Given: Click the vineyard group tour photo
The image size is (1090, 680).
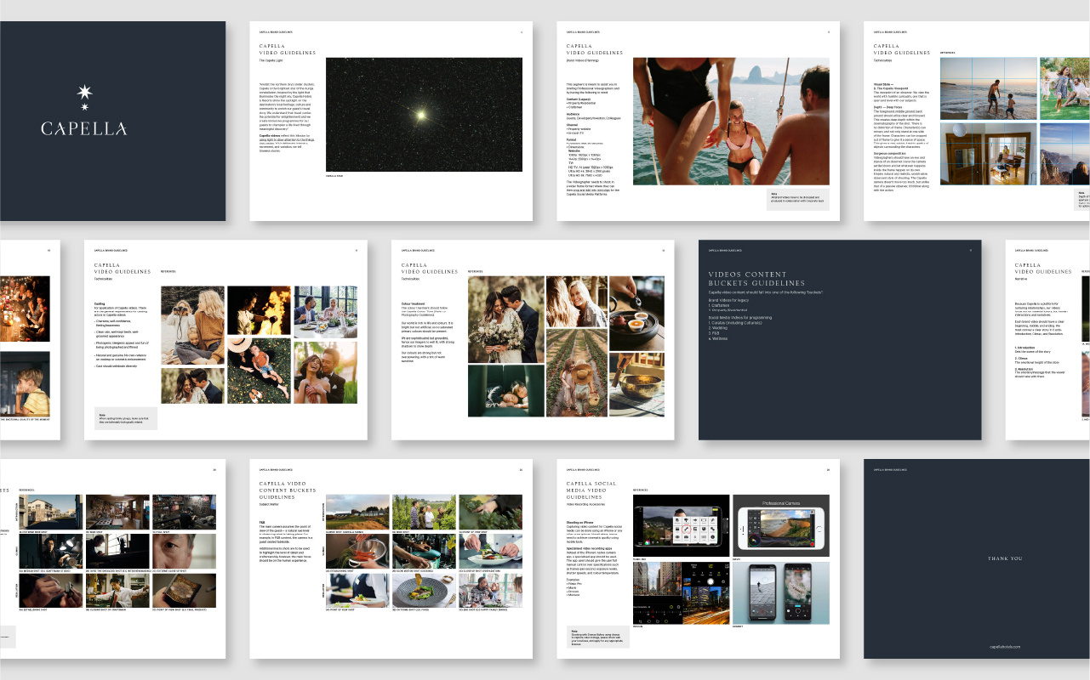Looking at the screenshot, I should pyautogui.click(x=424, y=512).
